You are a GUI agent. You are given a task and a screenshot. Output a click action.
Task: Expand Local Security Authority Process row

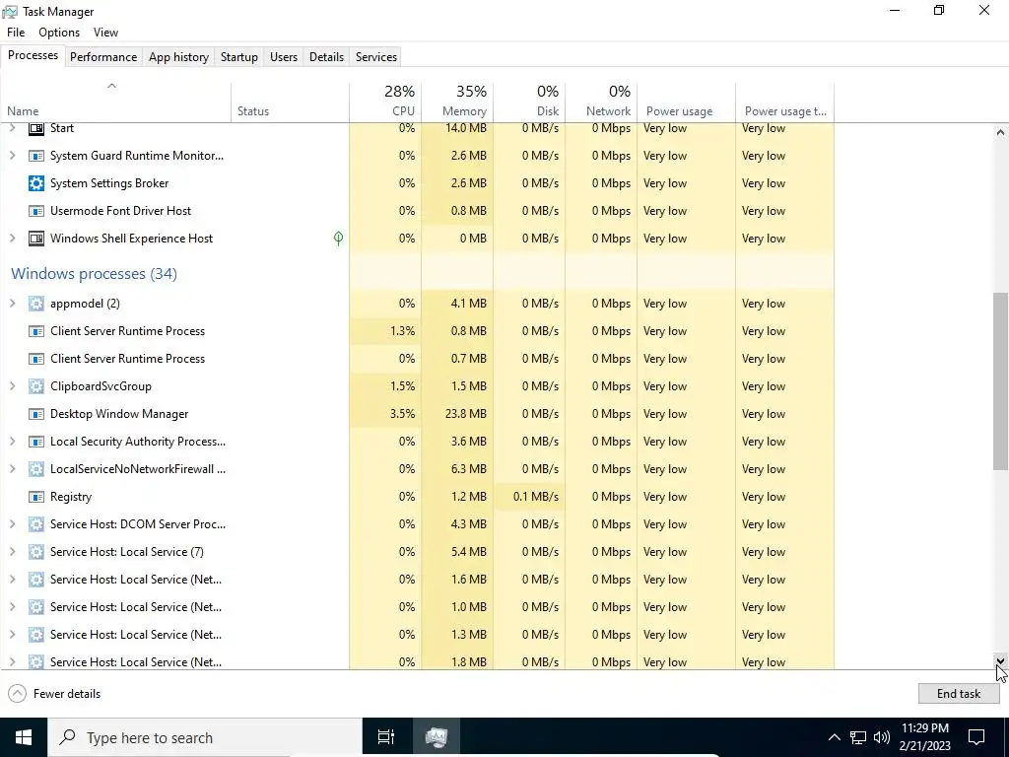click(12, 443)
